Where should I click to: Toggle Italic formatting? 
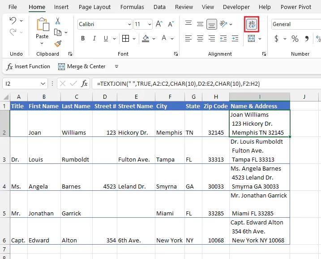pyautogui.click(x=94, y=38)
